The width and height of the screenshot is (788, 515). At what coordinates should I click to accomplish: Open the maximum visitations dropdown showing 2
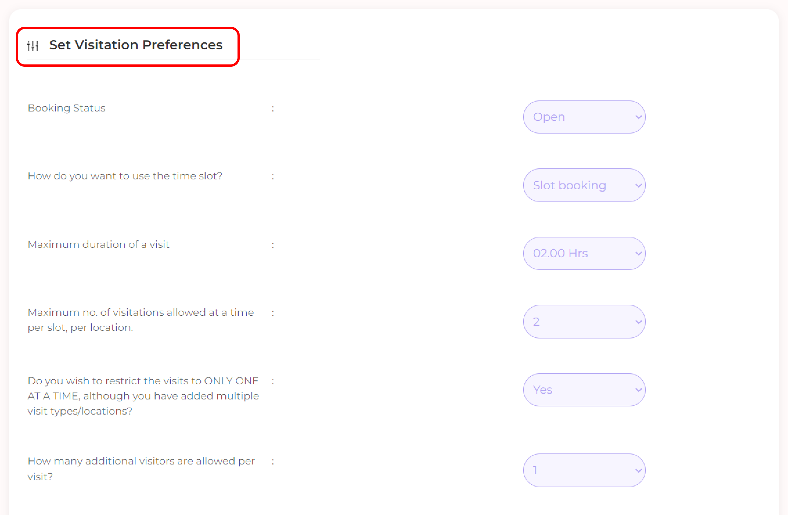tap(584, 322)
